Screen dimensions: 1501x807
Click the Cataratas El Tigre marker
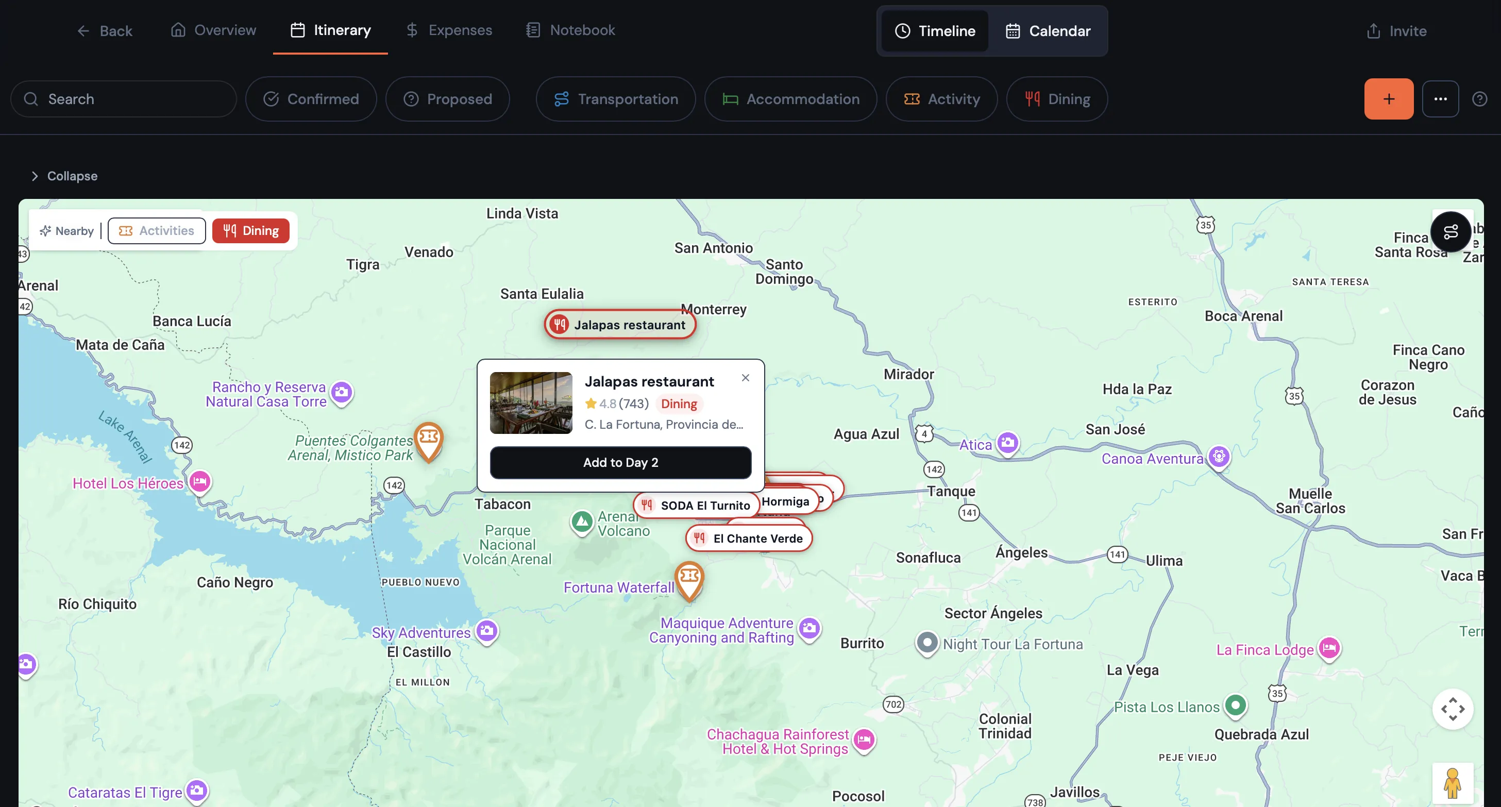(196, 791)
